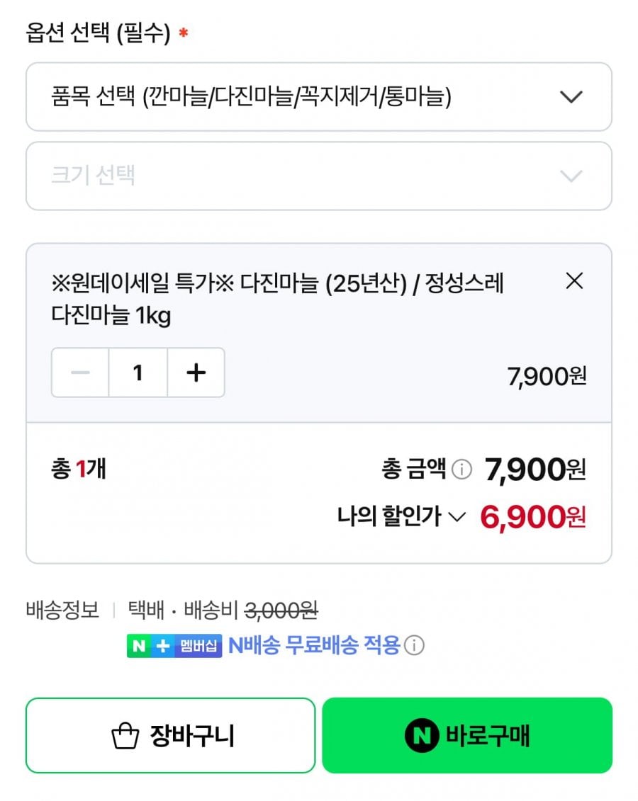Remove the selected 다진마늘 1kg option
Image resolution: width=638 pixels, height=801 pixels.
tap(574, 281)
